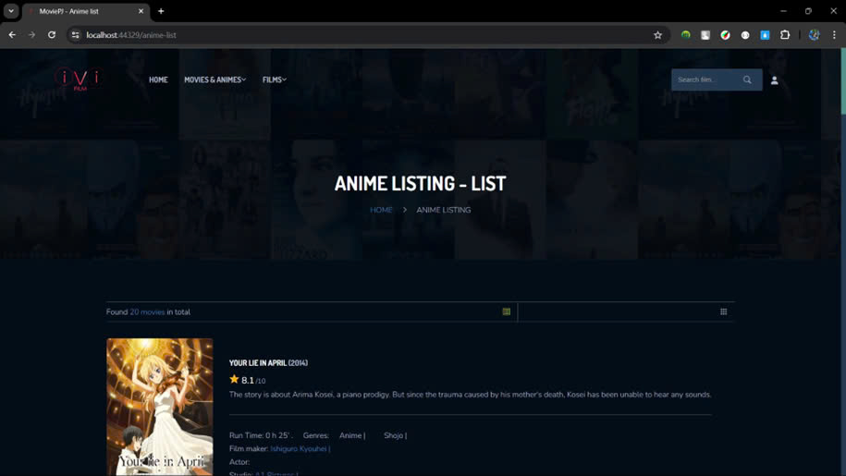Open Your Lie in April title link

click(268, 363)
